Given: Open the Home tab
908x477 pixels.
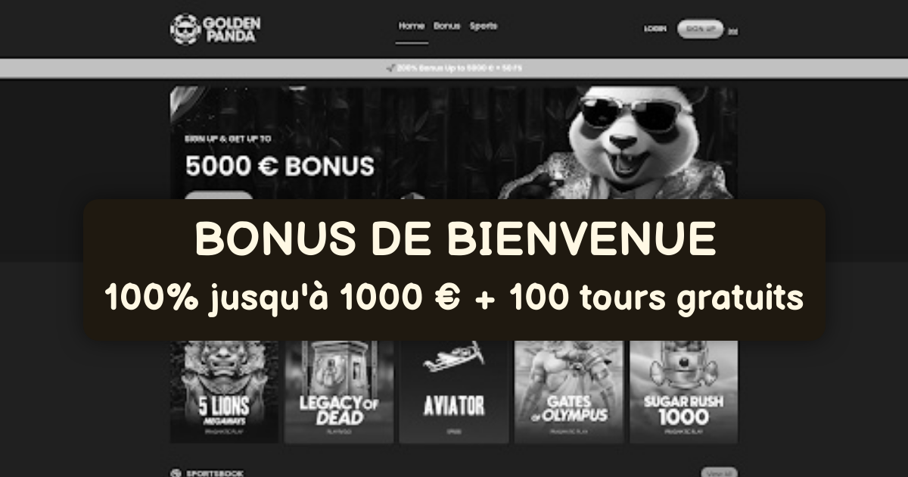Looking at the screenshot, I should point(412,26).
